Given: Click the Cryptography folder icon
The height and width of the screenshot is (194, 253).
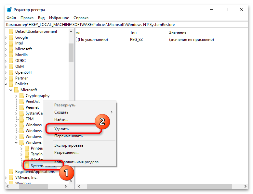Looking at the screenshot, I should [21, 96].
